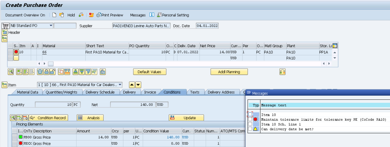Expand the Header section
390x147 pixels.
pyautogui.click(x=5, y=32)
